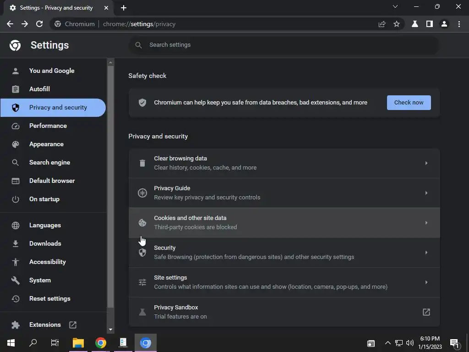
Task: Click the trash icon in Clear browsing data
Action: pyautogui.click(x=142, y=163)
